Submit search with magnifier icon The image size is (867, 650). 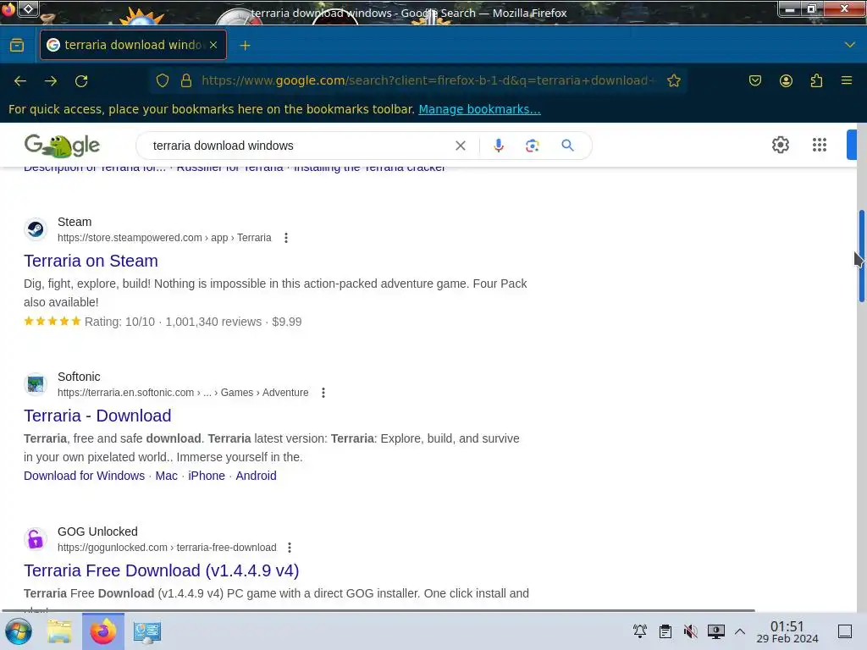pos(567,146)
